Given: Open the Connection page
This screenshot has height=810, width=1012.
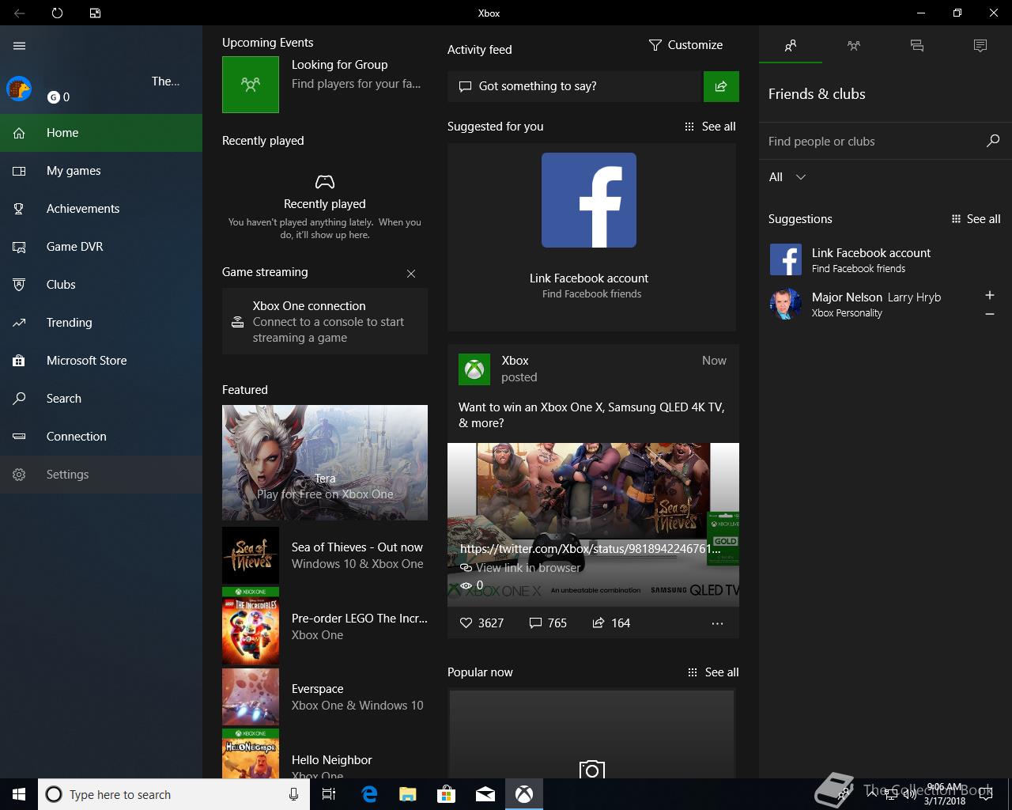Looking at the screenshot, I should pos(101,437).
